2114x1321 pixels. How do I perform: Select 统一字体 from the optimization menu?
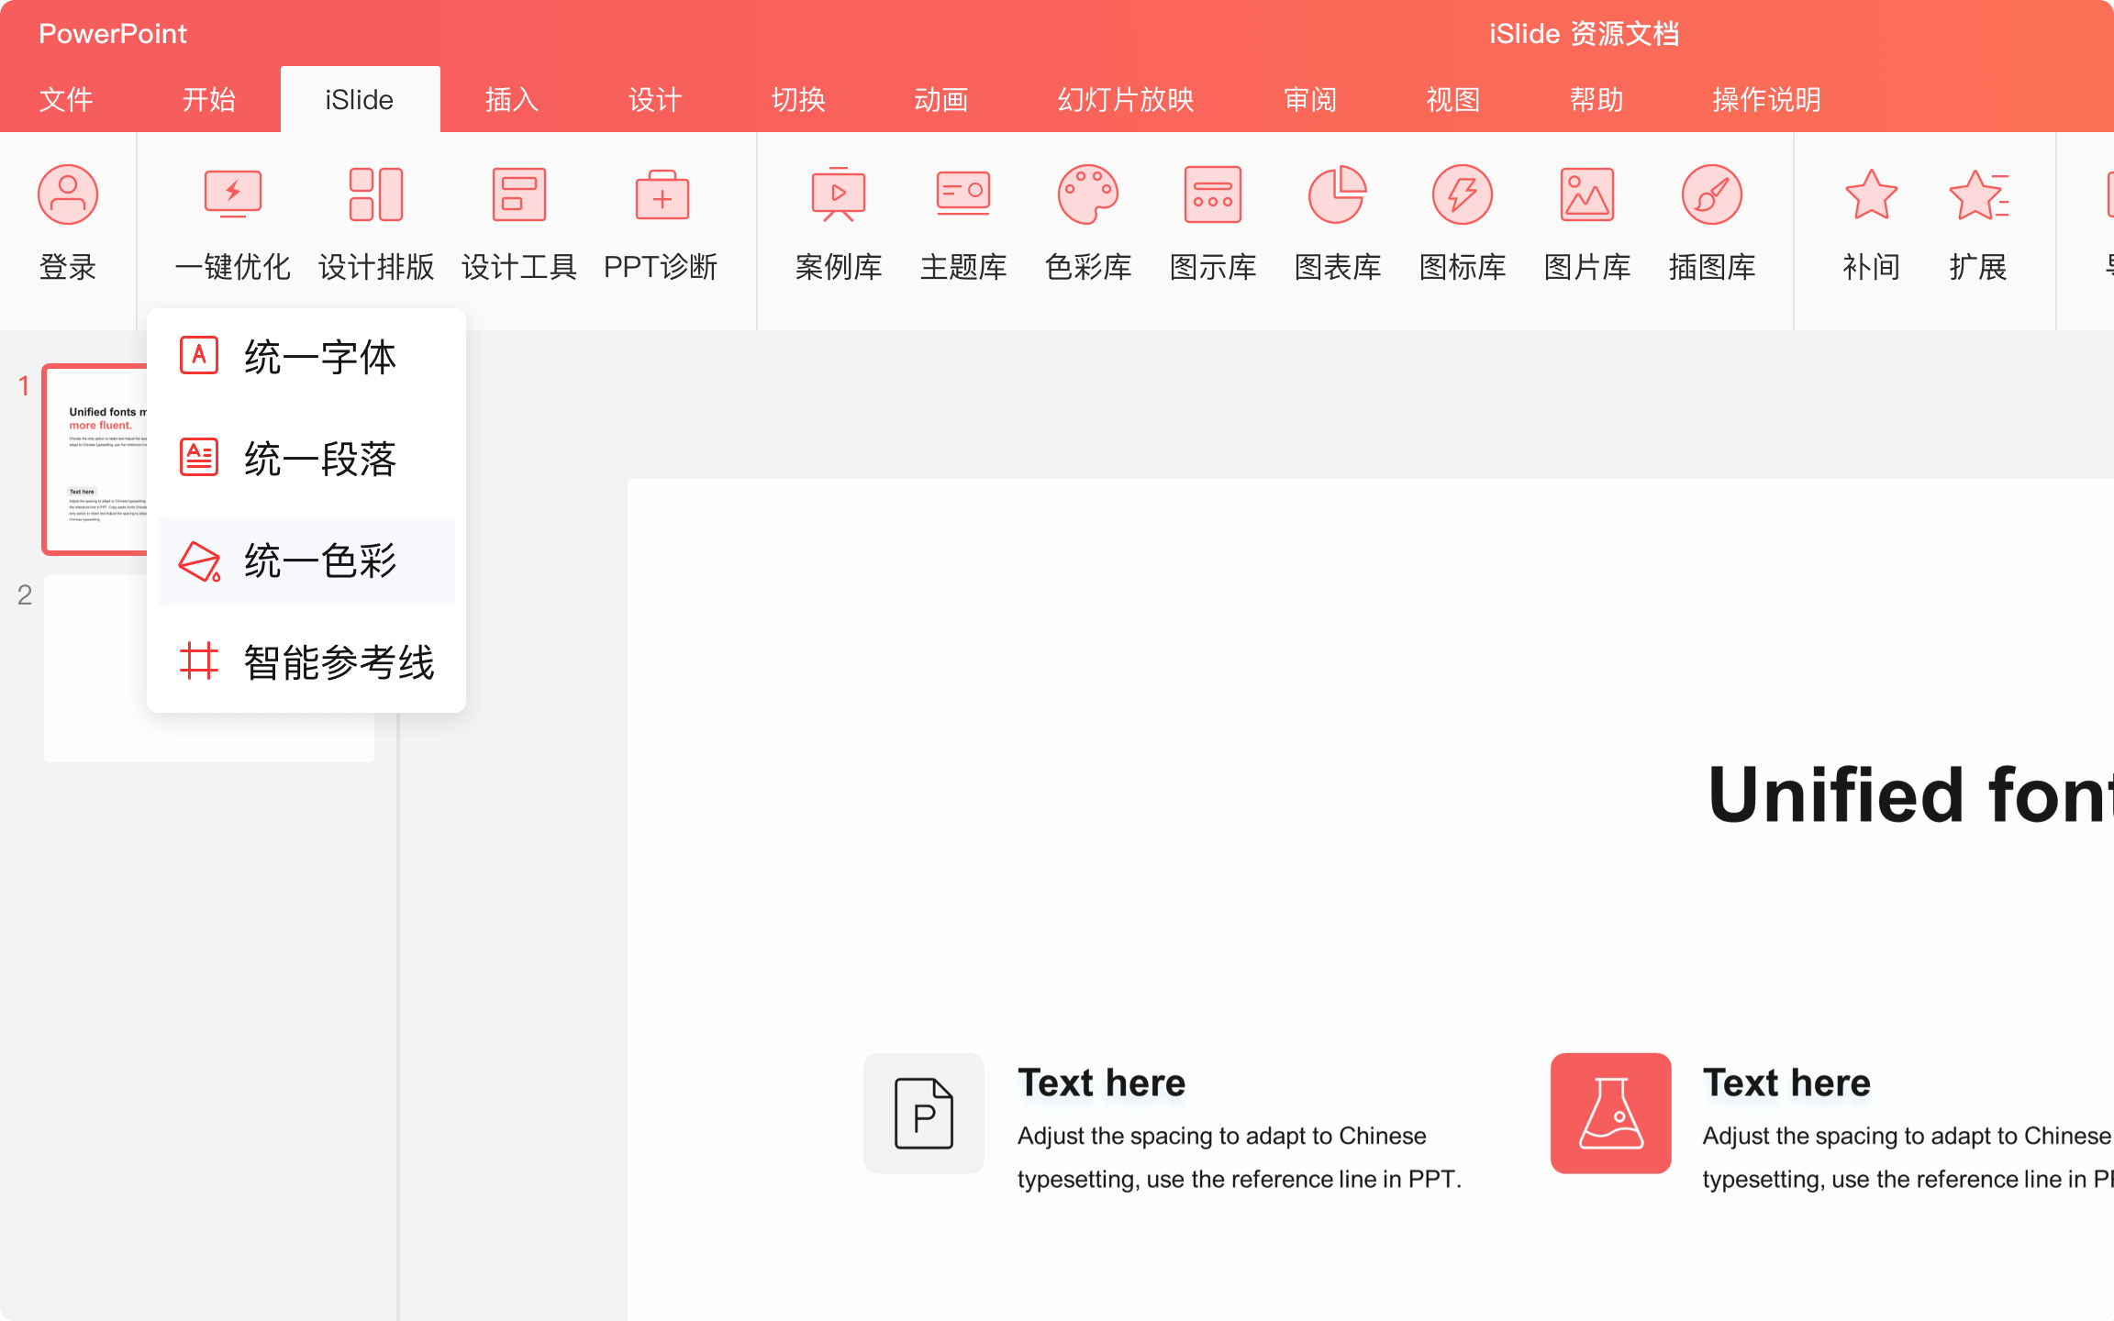coord(306,358)
